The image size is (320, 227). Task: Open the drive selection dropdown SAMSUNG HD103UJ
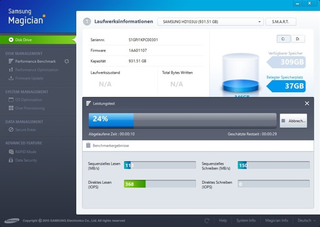coord(211,22)
